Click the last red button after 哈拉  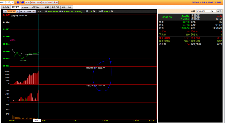[x=56, y=2]
